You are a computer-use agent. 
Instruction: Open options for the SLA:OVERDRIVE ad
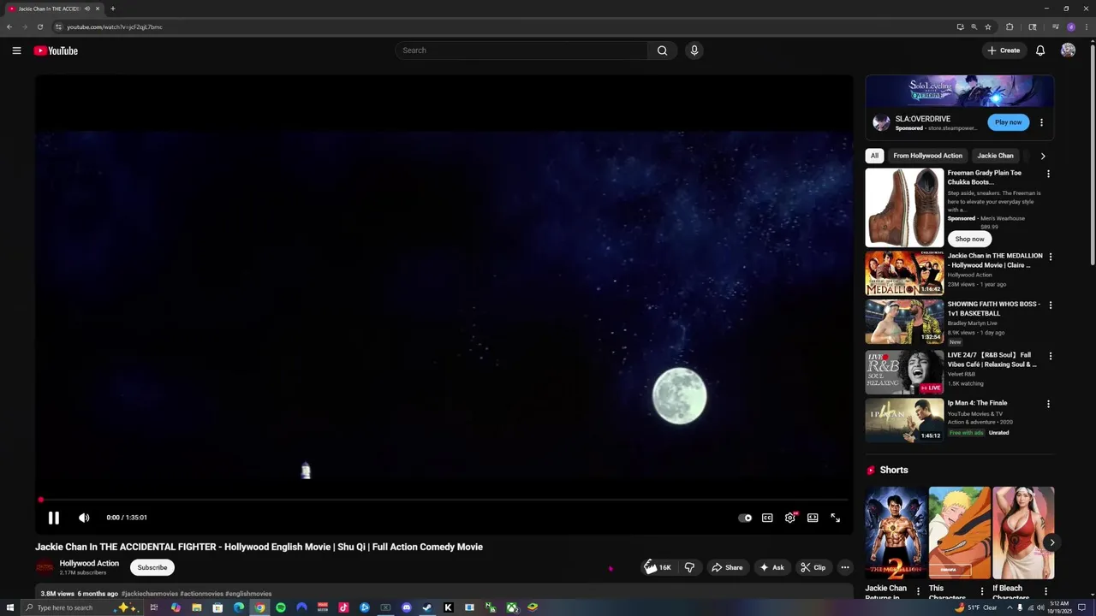[1041, 122]
